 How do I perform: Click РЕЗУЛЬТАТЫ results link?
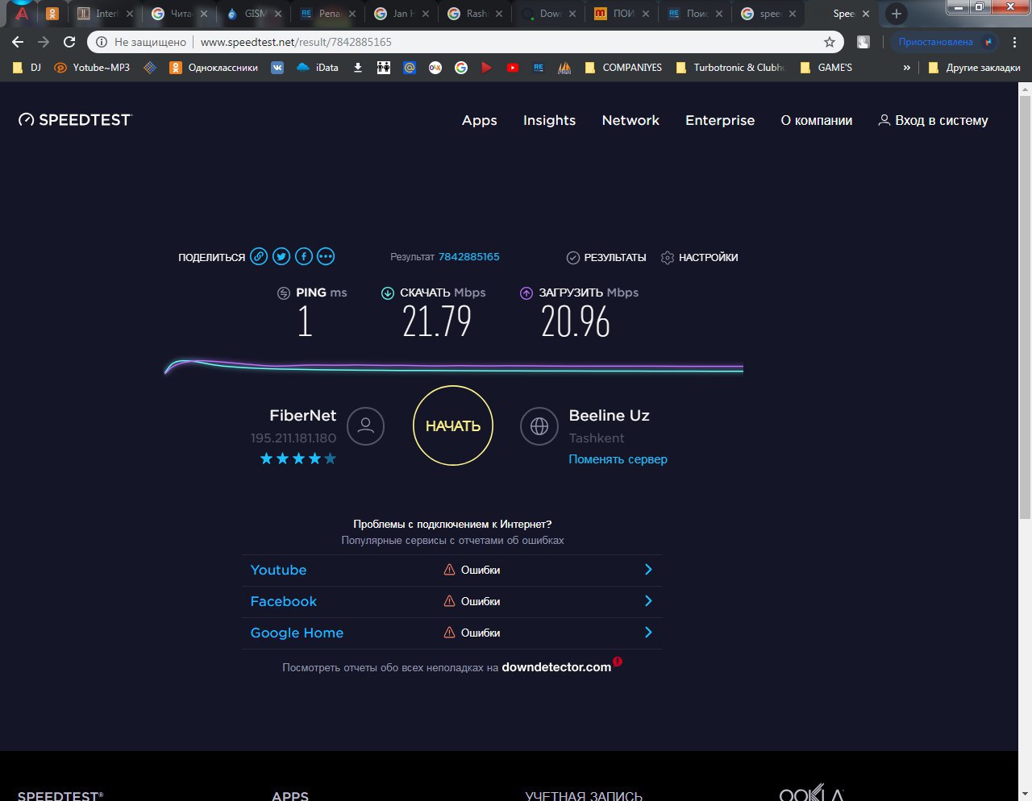point(615,258)
